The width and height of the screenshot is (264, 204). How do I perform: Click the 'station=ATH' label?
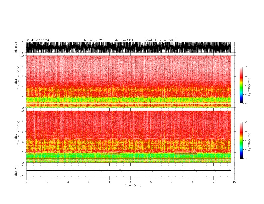tap(124, 40)
